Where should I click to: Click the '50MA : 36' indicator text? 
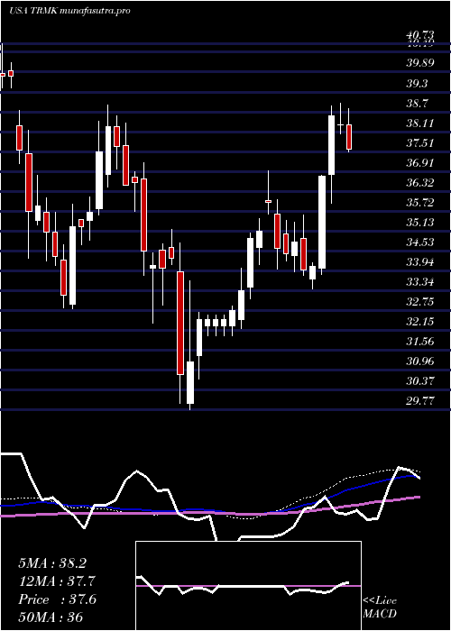[51, 617]
